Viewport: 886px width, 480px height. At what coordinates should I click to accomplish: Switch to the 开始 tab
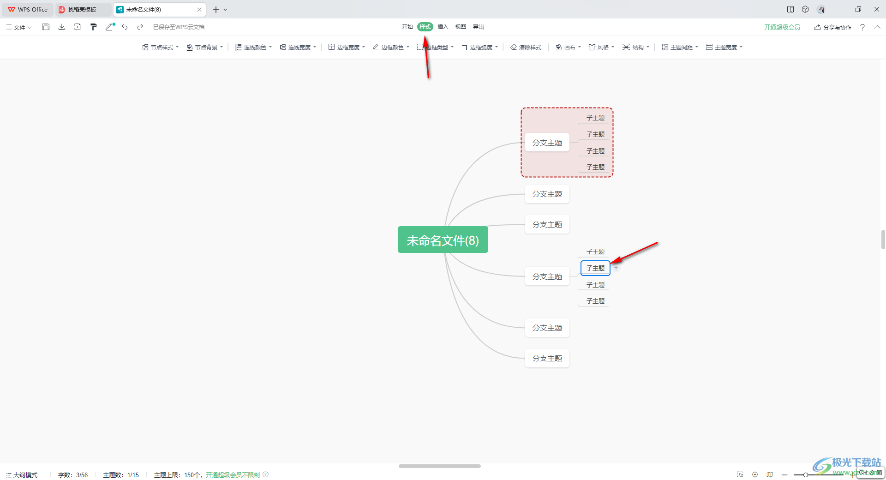coord(407,27)
